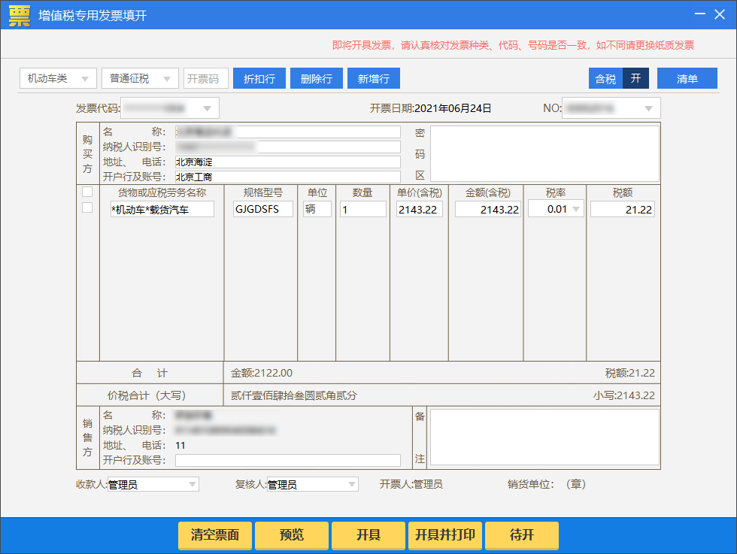The height and width of the screenshot is (554, 737).
Task: Close the invoice entry window
Action: [x=720, y=15]
